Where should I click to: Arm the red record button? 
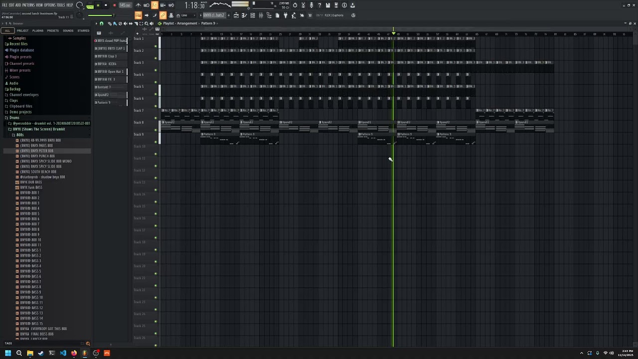(x=115, y=5)
